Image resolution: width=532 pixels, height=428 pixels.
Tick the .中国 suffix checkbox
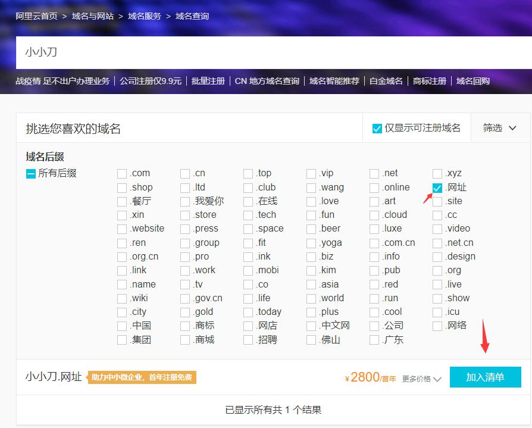point(122,326)
